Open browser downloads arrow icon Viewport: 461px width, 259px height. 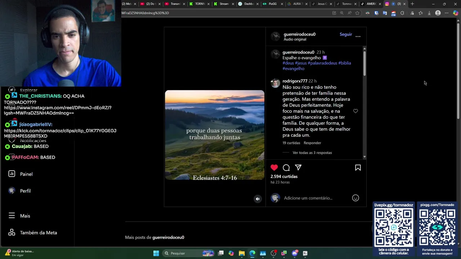point(429,13)
